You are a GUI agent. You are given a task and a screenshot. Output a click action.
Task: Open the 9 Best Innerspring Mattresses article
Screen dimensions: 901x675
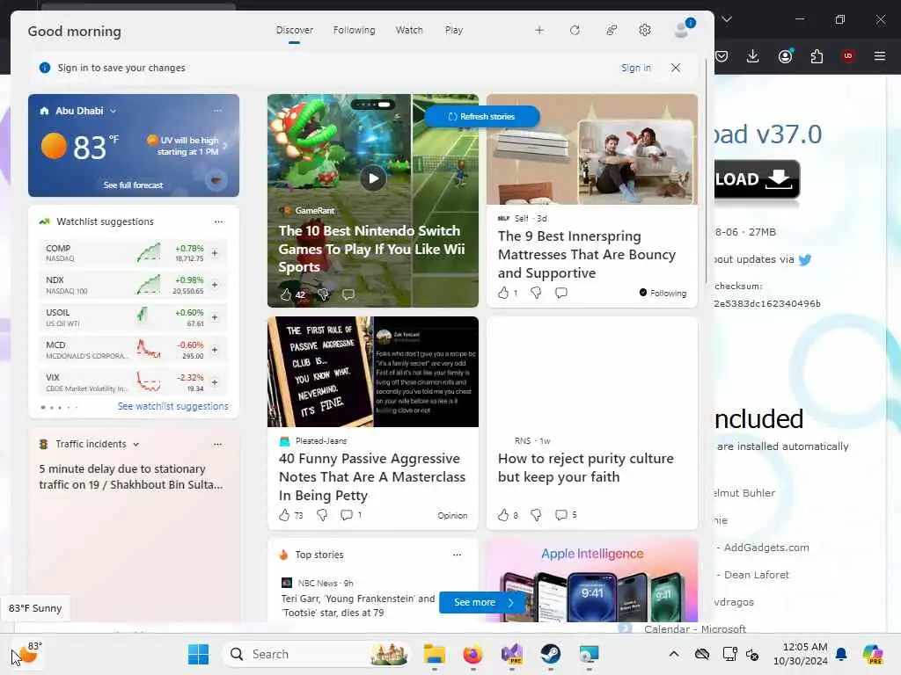(587, 254)
